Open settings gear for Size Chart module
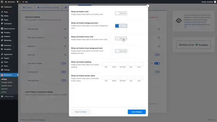The image size is (217, 122). (x=65, y=55)
